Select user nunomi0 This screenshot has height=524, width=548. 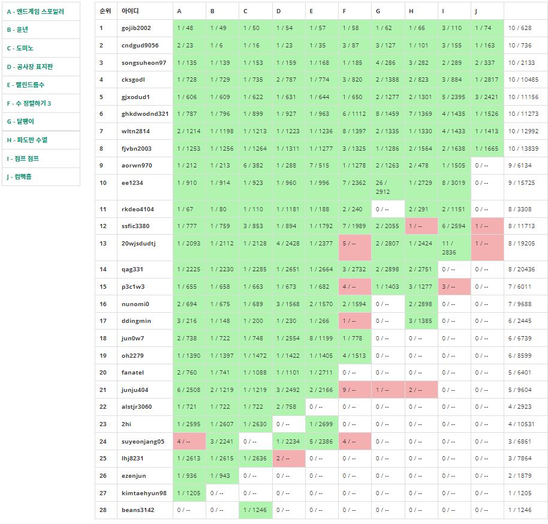pyautogui.click(x=136, y=304)
